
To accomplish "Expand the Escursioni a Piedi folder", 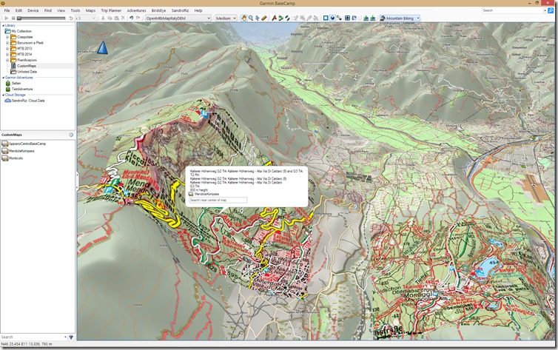I will 7,43.
